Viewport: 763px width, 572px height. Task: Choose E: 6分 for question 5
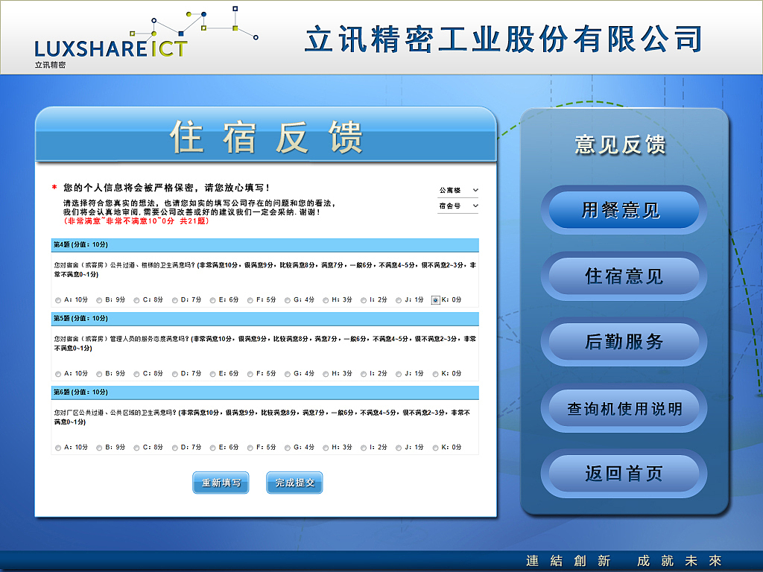pos(212,374)
